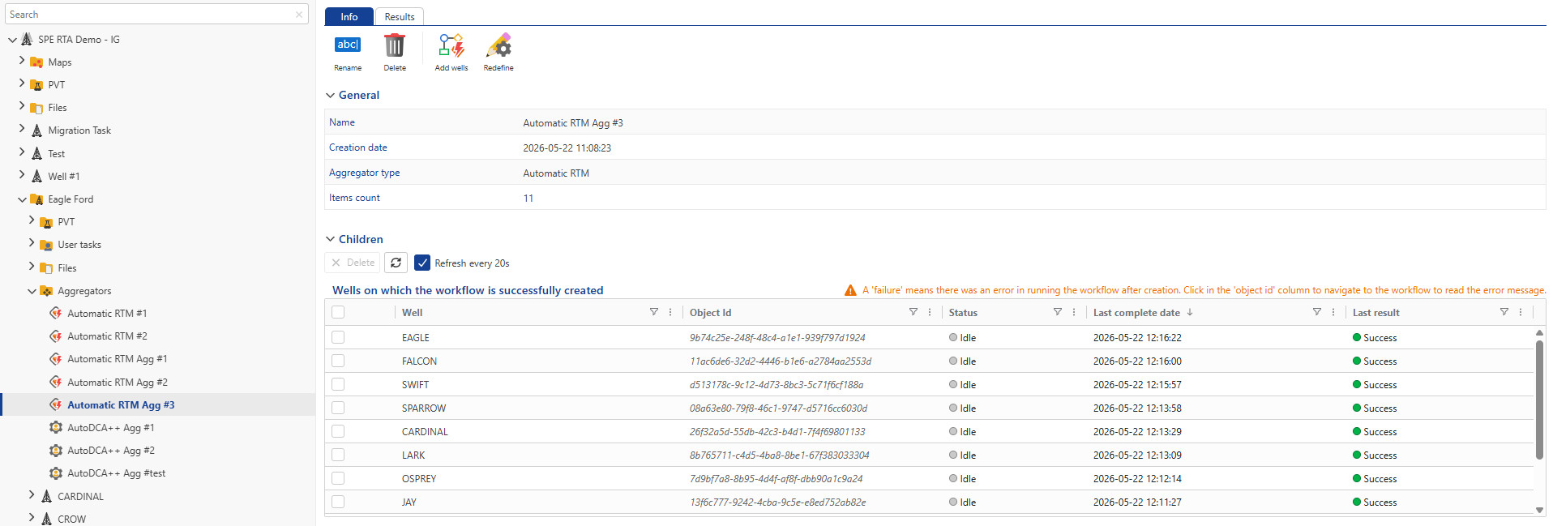Open the Well column options menu icon
This screenshot has height=526, width=1553.
click(x=670, y=312)
